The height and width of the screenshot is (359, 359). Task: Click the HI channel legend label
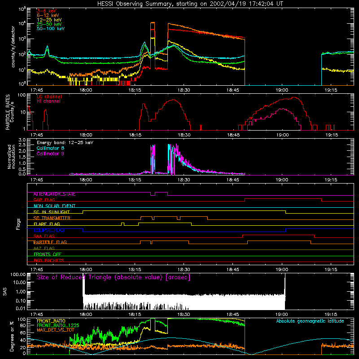(48, 101)
